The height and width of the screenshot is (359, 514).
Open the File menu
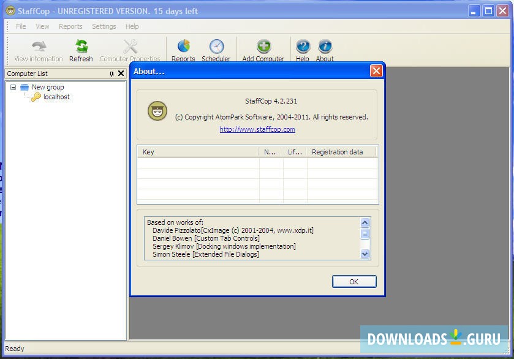(x=21, y=26)
